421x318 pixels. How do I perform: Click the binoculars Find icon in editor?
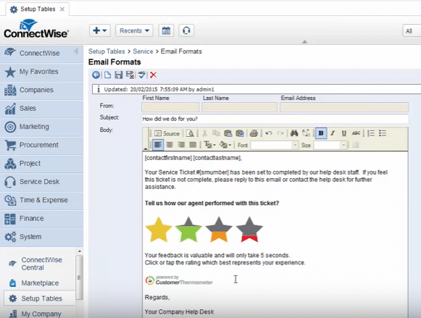294,133
